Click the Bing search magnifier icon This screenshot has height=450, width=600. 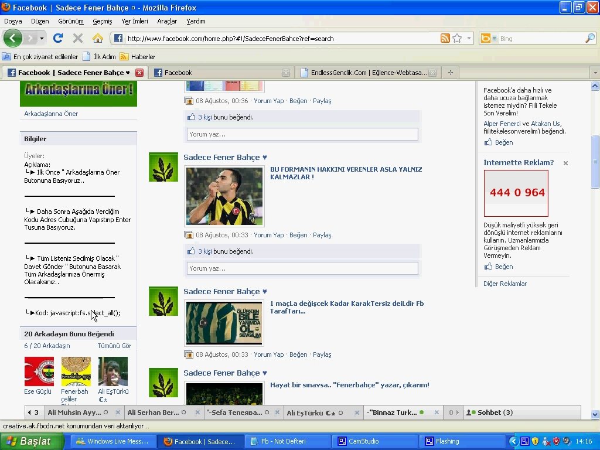click(590, 38)
